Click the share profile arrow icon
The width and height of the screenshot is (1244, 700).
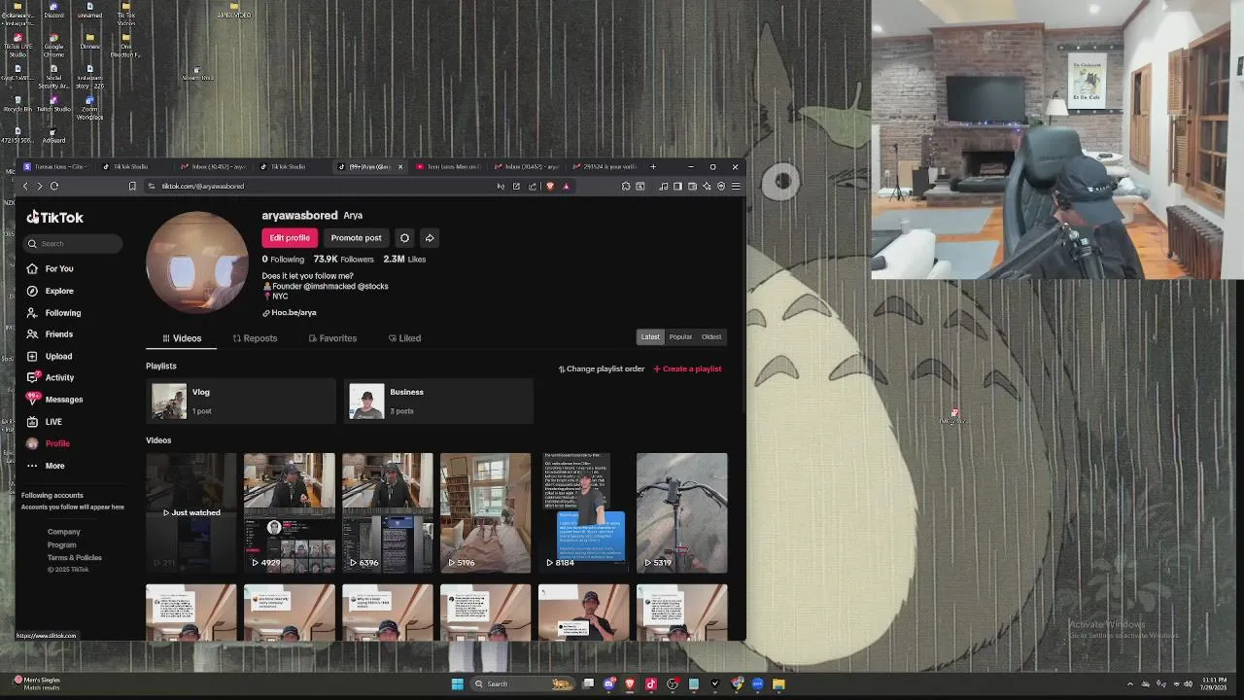click(430, 238)
